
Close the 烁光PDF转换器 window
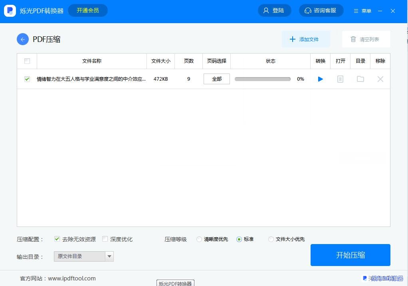point(393,11)
